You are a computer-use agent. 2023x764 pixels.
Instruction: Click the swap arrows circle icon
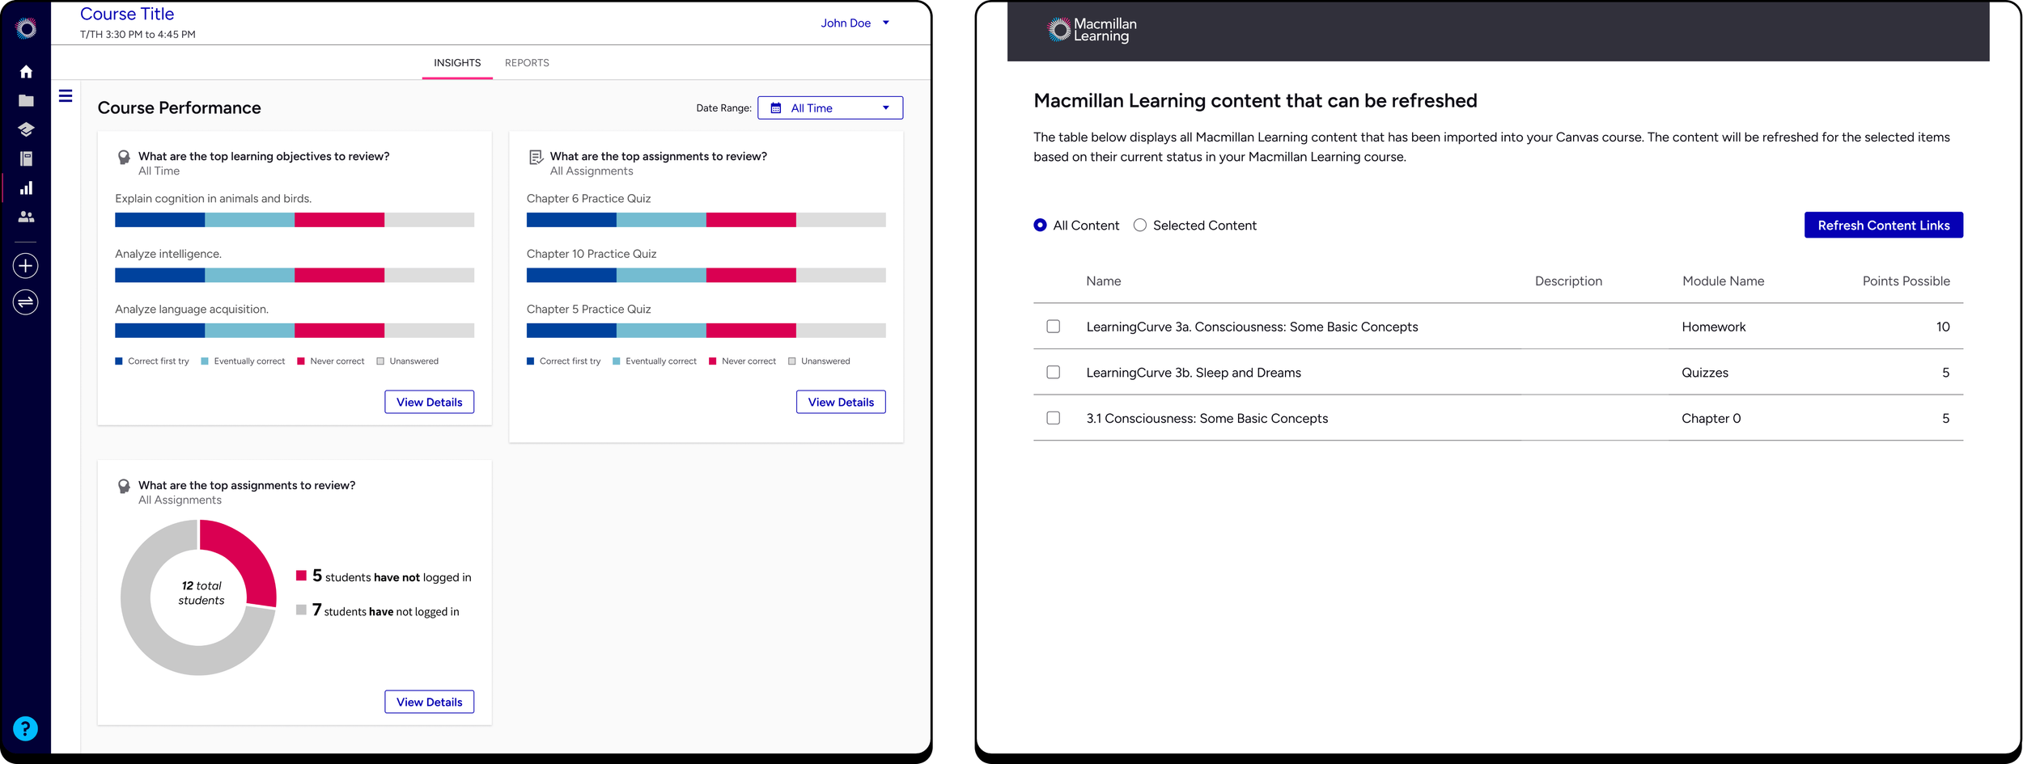(26, 302)
